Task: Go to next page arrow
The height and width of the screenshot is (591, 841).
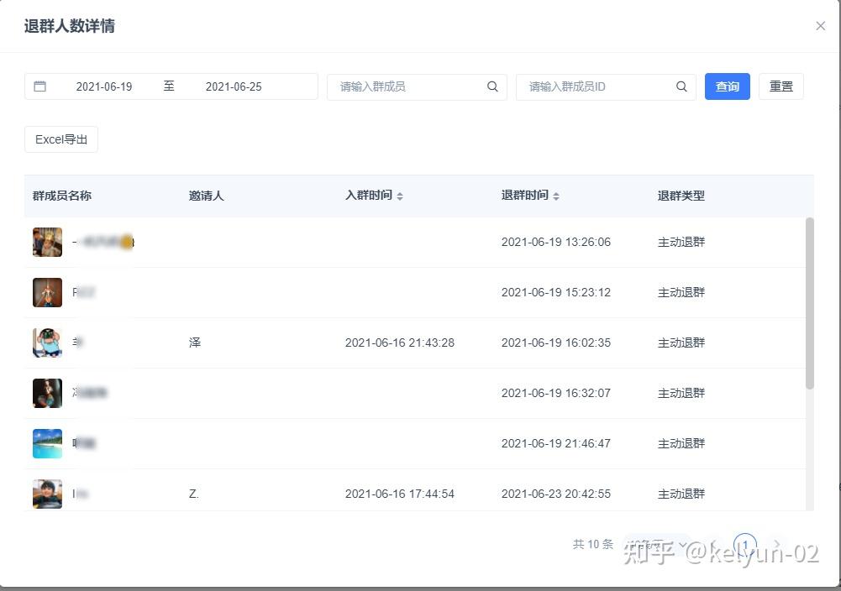Action: tap(777, 544)
